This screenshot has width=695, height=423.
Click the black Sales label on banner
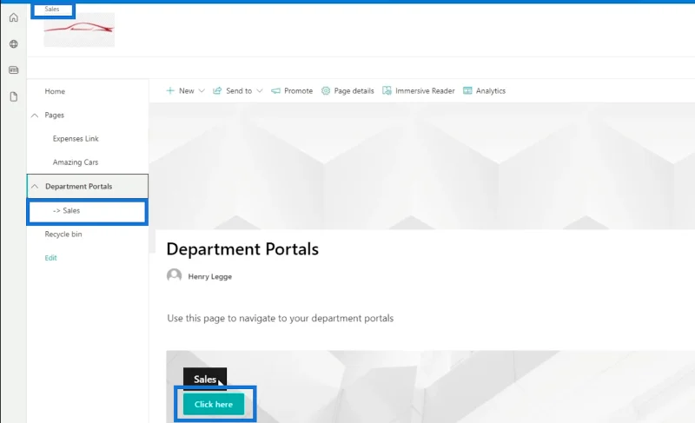click(205, 380)
